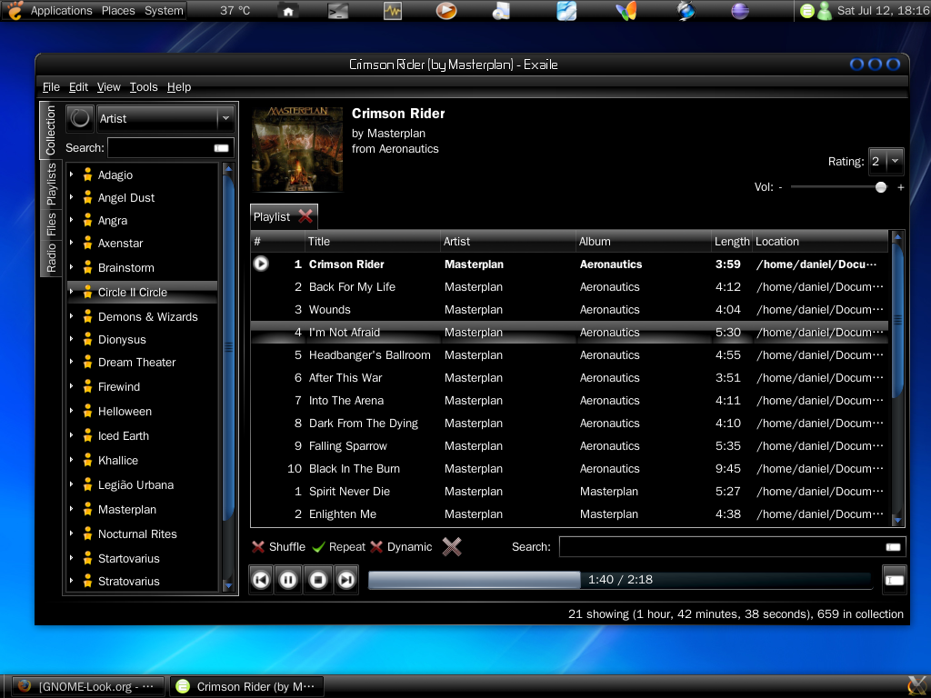Screen dimensions: 931x698
Task: Open the Rating dropdown
Action: pyautogui.click(x=886, y=161)
